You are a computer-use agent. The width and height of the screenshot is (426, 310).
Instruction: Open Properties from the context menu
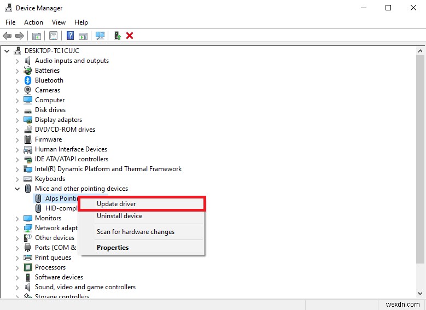click(x=142, y=248)
